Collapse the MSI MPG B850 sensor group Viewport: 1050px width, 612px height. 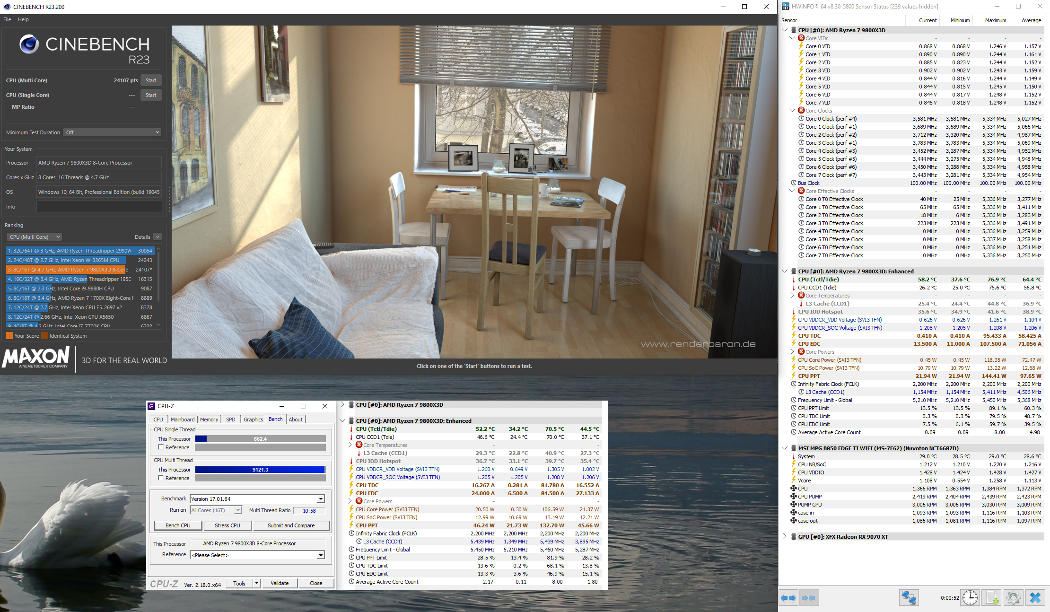[785, 448]
